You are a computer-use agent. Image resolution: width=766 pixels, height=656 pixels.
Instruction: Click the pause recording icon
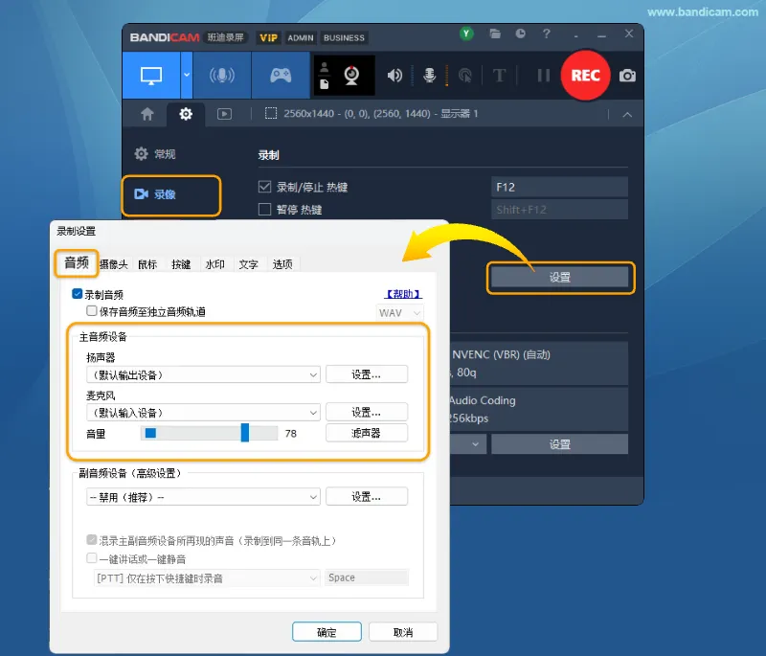pos(543,76)
